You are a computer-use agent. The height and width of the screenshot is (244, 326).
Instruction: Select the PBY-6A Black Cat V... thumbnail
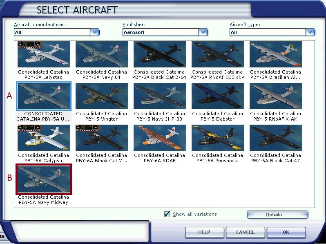102,138
